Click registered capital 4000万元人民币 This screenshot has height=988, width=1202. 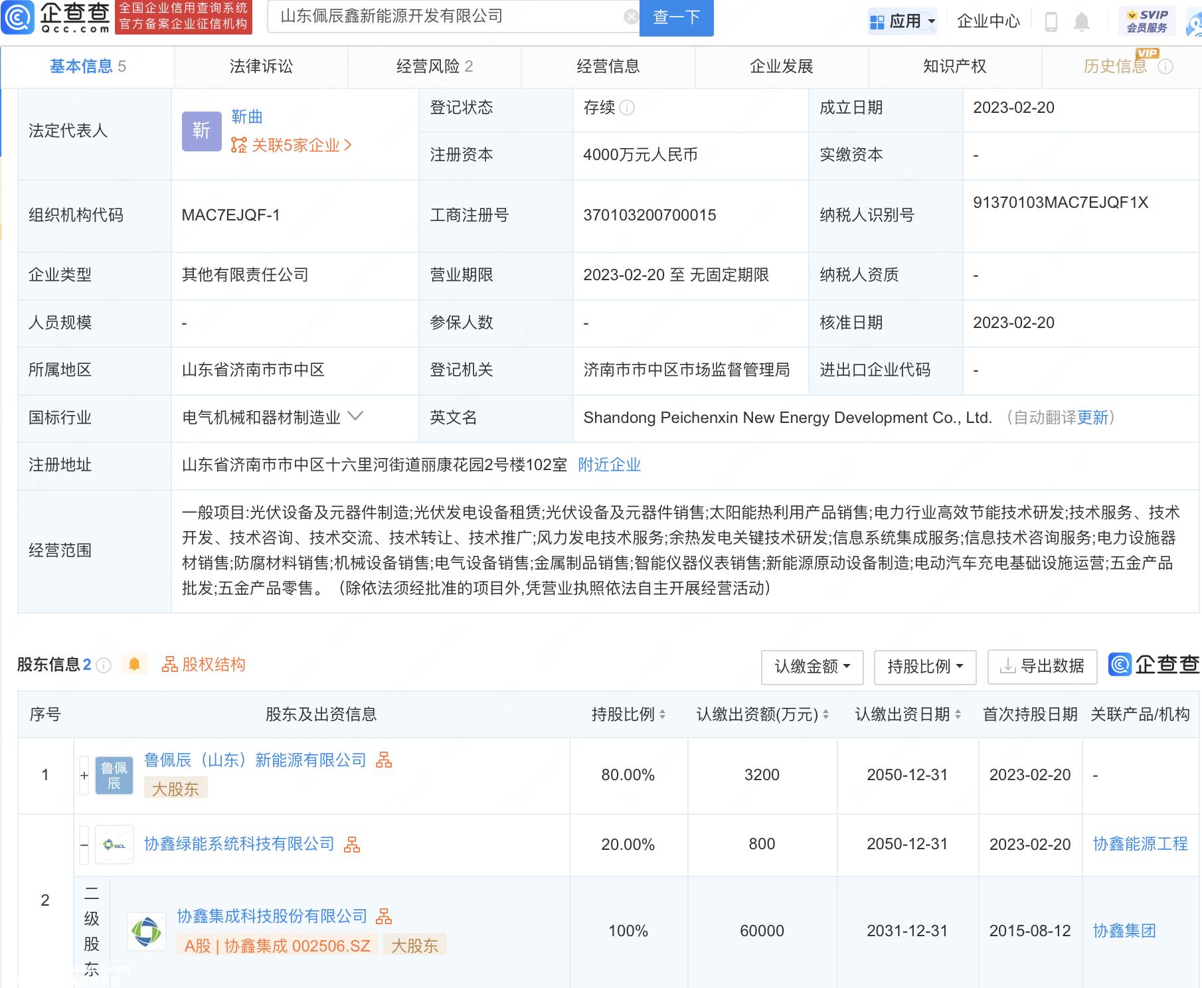click(640, 155)
